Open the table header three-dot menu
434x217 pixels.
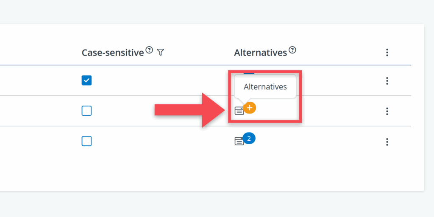click(x=387, y=53)
